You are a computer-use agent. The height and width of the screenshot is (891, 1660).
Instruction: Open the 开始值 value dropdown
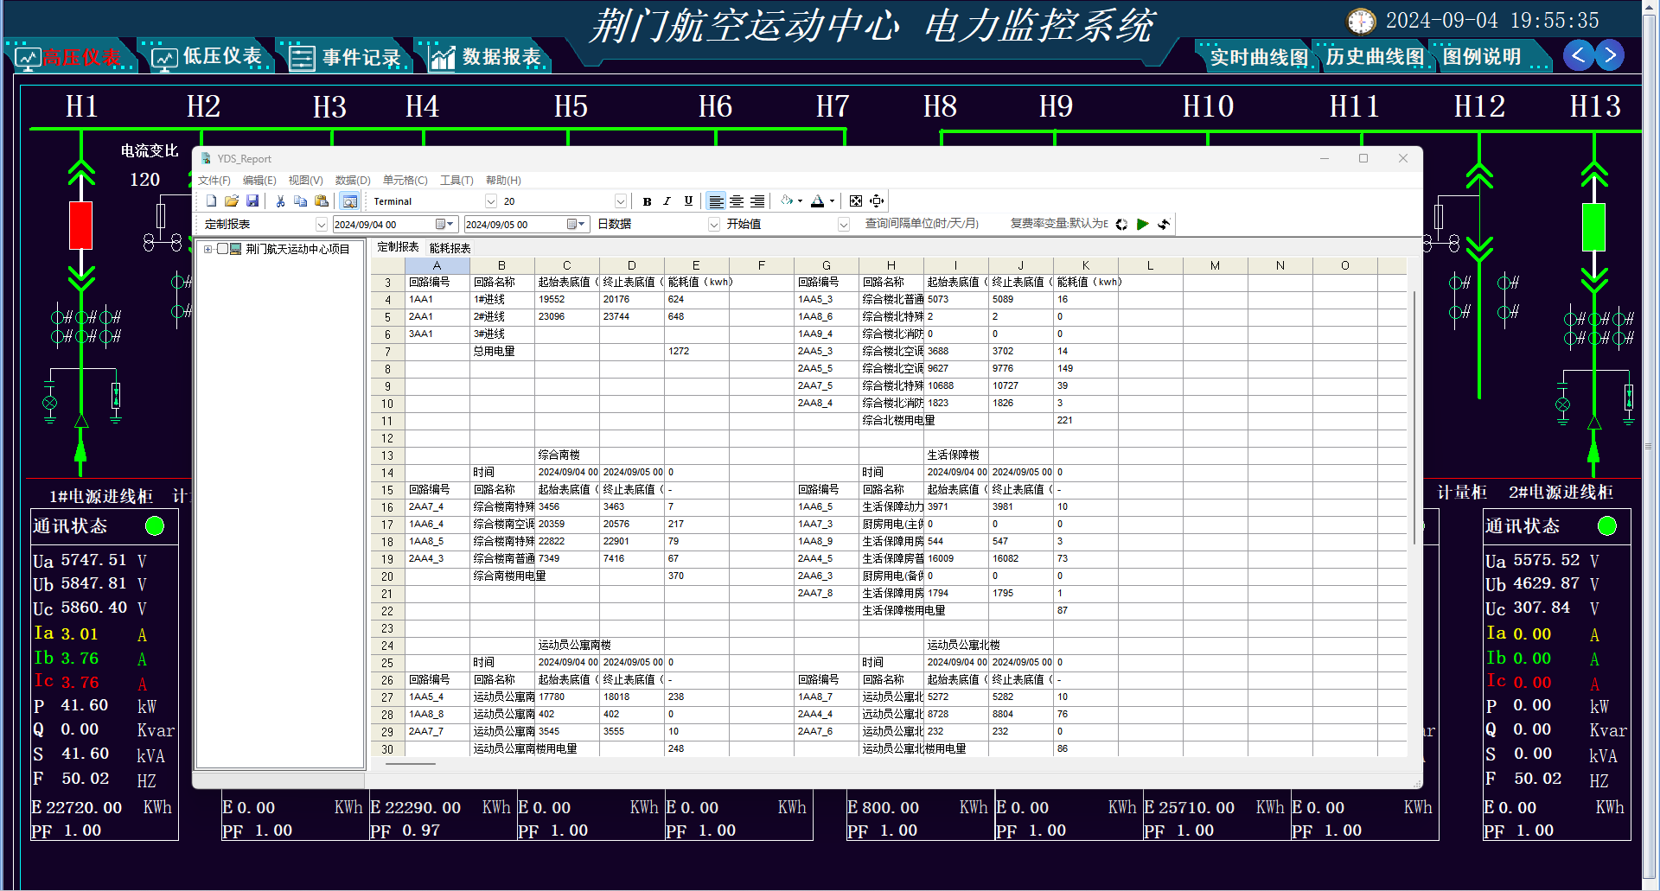[x=844, y=225]
